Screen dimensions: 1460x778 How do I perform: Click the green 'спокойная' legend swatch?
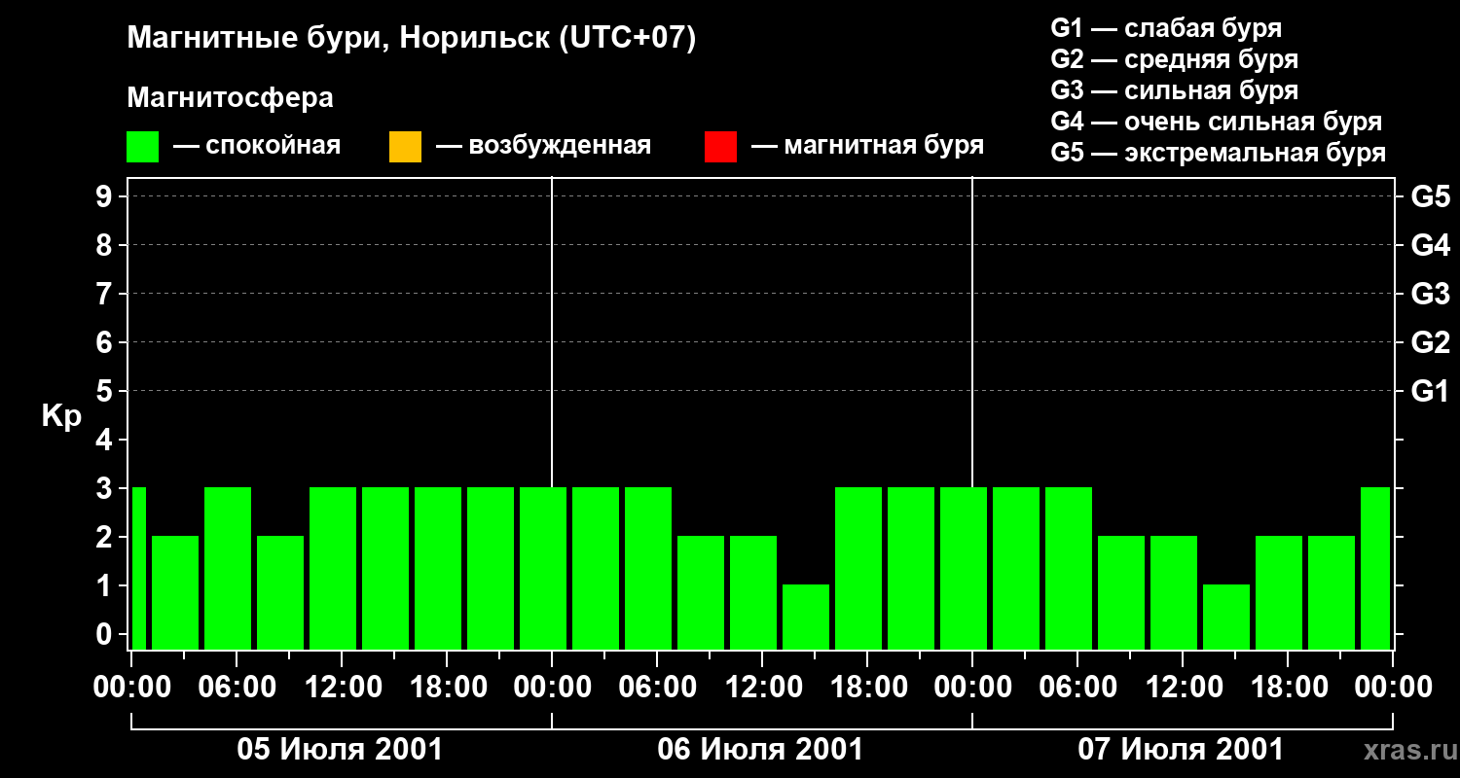[x=143, y=147]
